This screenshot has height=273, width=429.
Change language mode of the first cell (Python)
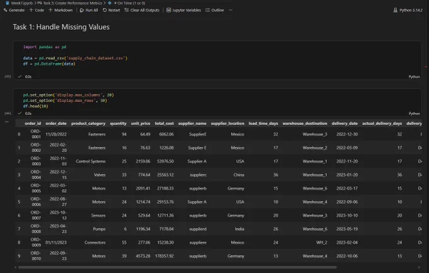pyautogui.click(x=414, y=76)
